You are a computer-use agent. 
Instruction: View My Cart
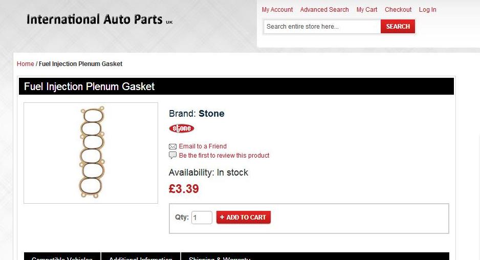coord(367,10)
